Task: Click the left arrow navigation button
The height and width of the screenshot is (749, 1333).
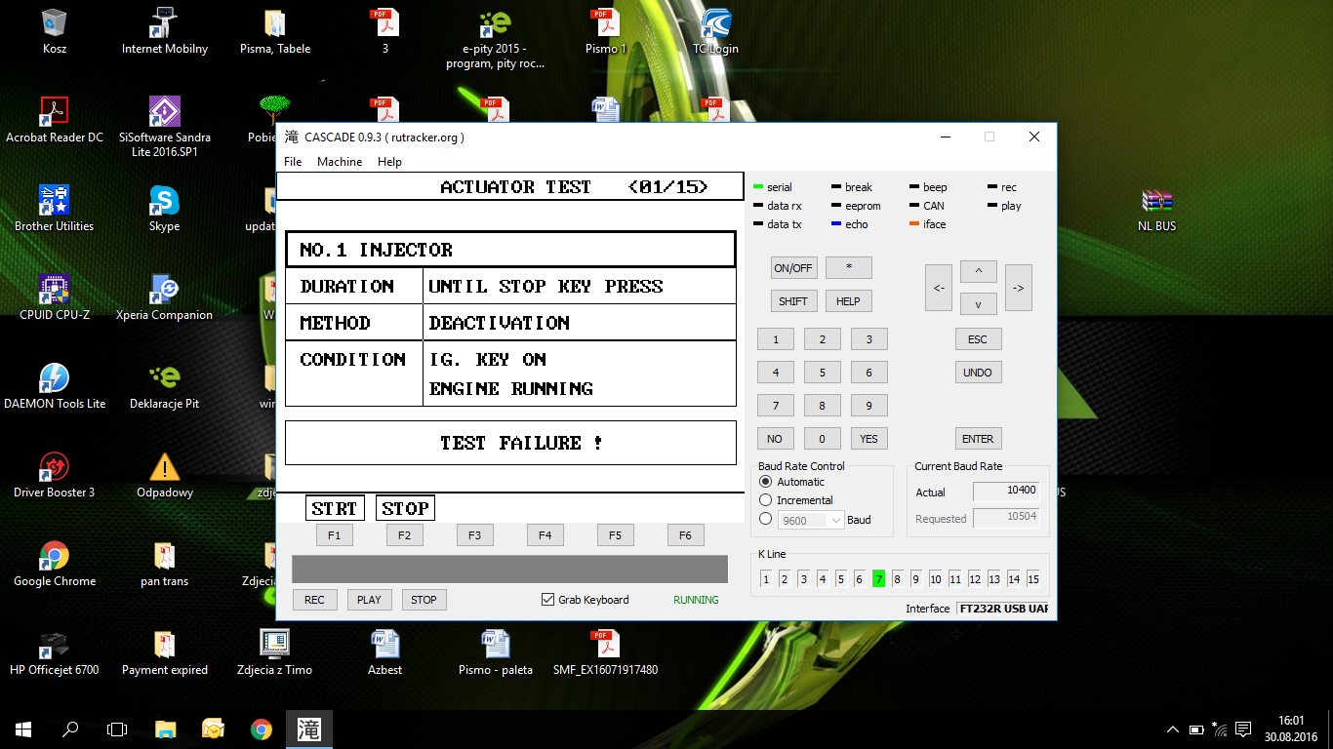Action: (939, 288)
